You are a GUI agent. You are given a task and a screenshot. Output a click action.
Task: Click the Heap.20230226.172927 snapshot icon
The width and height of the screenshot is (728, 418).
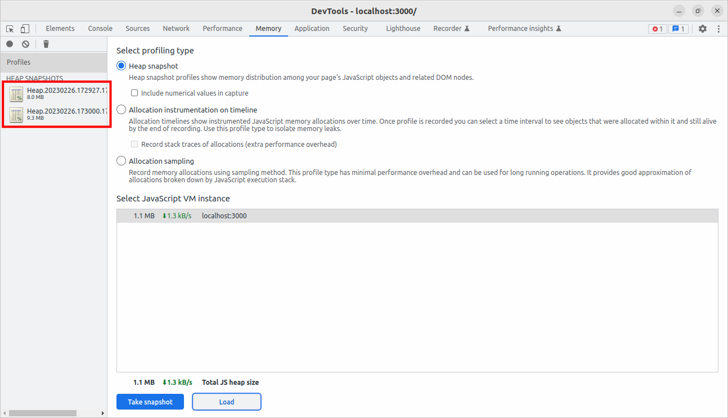[x=17, y=94]
